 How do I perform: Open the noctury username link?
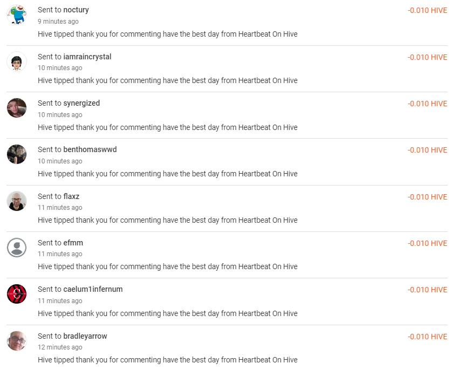pyautogui.click(x=76, y=10)
